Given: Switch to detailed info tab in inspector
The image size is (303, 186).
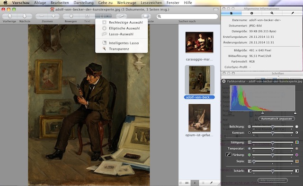Looking at the screenshot, I should pyautogui.click(x=251, y=13).
